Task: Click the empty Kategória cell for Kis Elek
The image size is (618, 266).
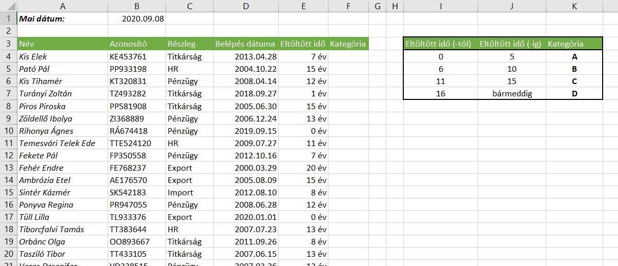Action: tap(348, 56)
